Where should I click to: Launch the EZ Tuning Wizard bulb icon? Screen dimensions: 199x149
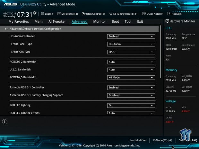coord(111,14)
